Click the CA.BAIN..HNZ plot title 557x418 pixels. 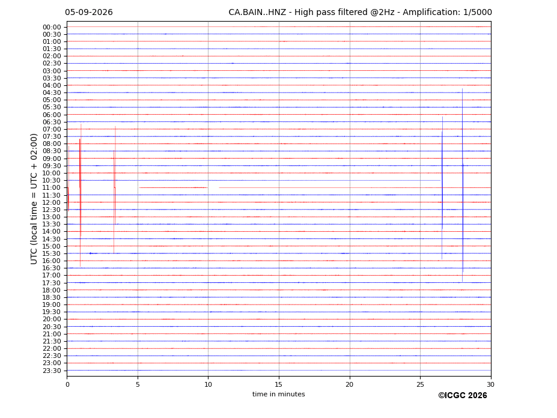coord(360,13)
